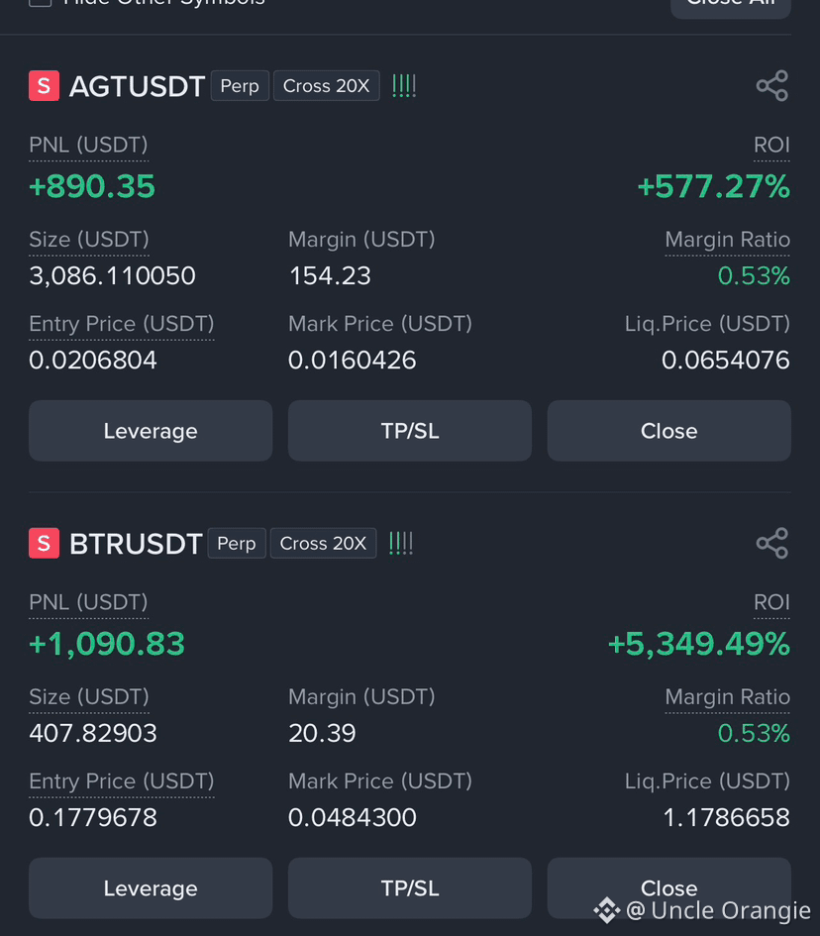Share the AGTUSDT position
This screenshot has width=820, height=936.
(772, 86)
